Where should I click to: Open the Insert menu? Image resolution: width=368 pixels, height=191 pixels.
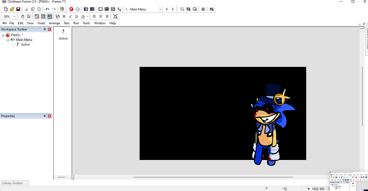[41, 23]
